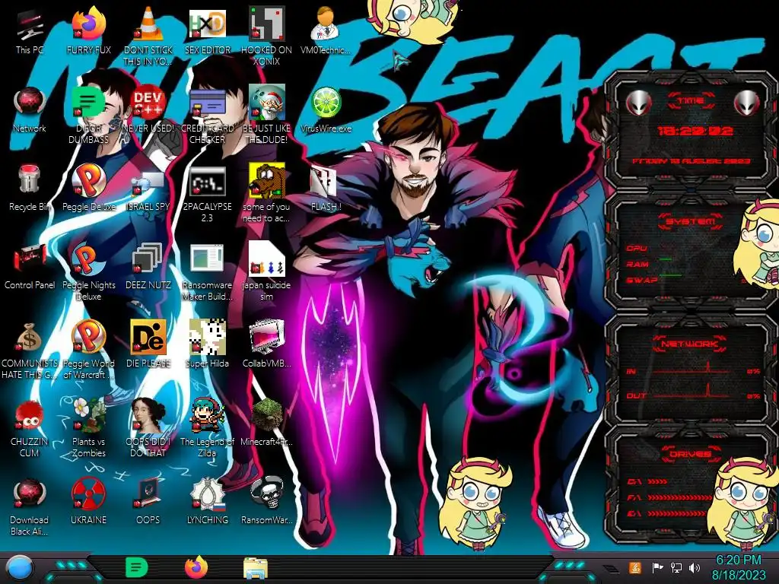Click the E:\ drive usage bar
The height and width of the screenshot is (584, 779).
click(x=676, y=513)
